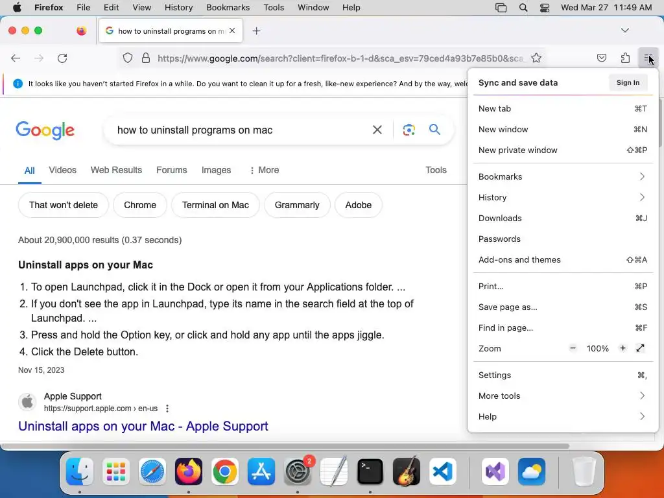Open the three-dot menu beside Apple Support result
The height and width of the screenshot is (498, 664).
click(x=167, y=409)
